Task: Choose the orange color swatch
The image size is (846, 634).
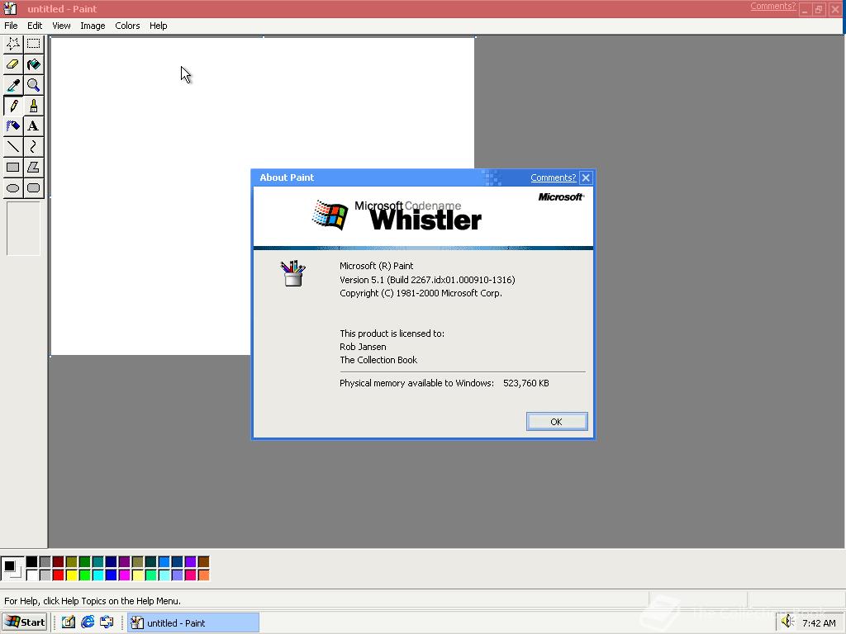Action: point(203,575)
